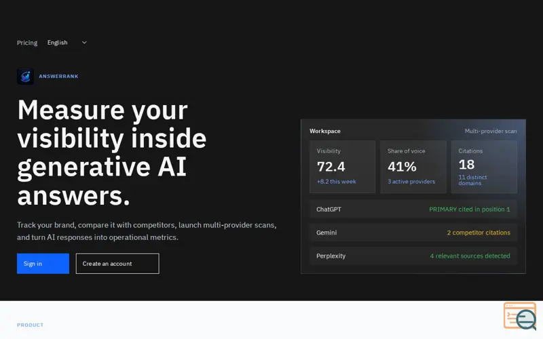Click the ChatGPT provider row
Image resolution: width=543 pixels, height=339 pixels.
pos(413,210)
